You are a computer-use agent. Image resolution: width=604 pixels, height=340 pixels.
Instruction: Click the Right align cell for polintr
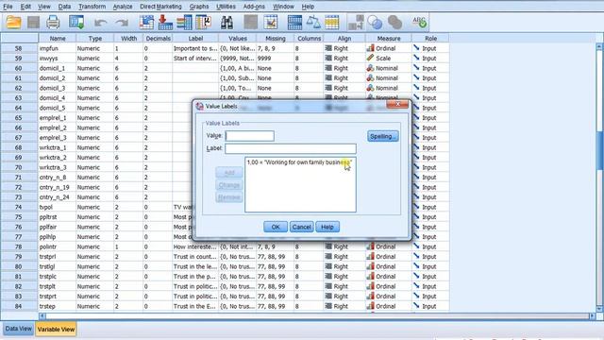344,246
